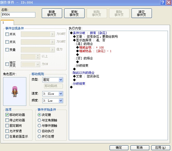Select the 增减物品：[杂花]-1 command
Screen dimensions: 172x151
[94, 51]
